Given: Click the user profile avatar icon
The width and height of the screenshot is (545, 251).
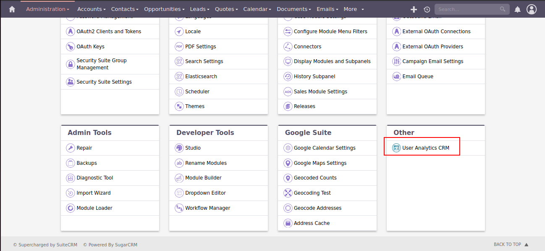Looking at the screenshot, I should click(x=532, y=9).
